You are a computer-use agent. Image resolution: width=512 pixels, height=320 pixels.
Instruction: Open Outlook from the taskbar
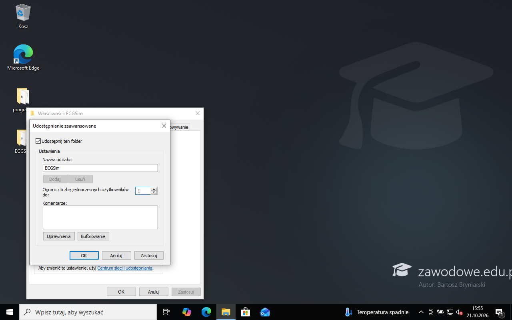[265, 312]
